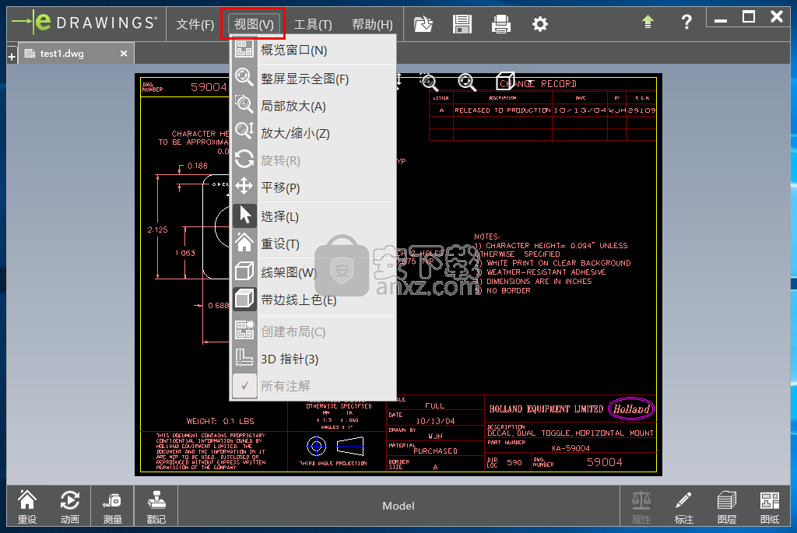Image resolution: width=797 pixels, height=533 pixels.
Task: Click the green up arrow icon
Action: [648, 22]
